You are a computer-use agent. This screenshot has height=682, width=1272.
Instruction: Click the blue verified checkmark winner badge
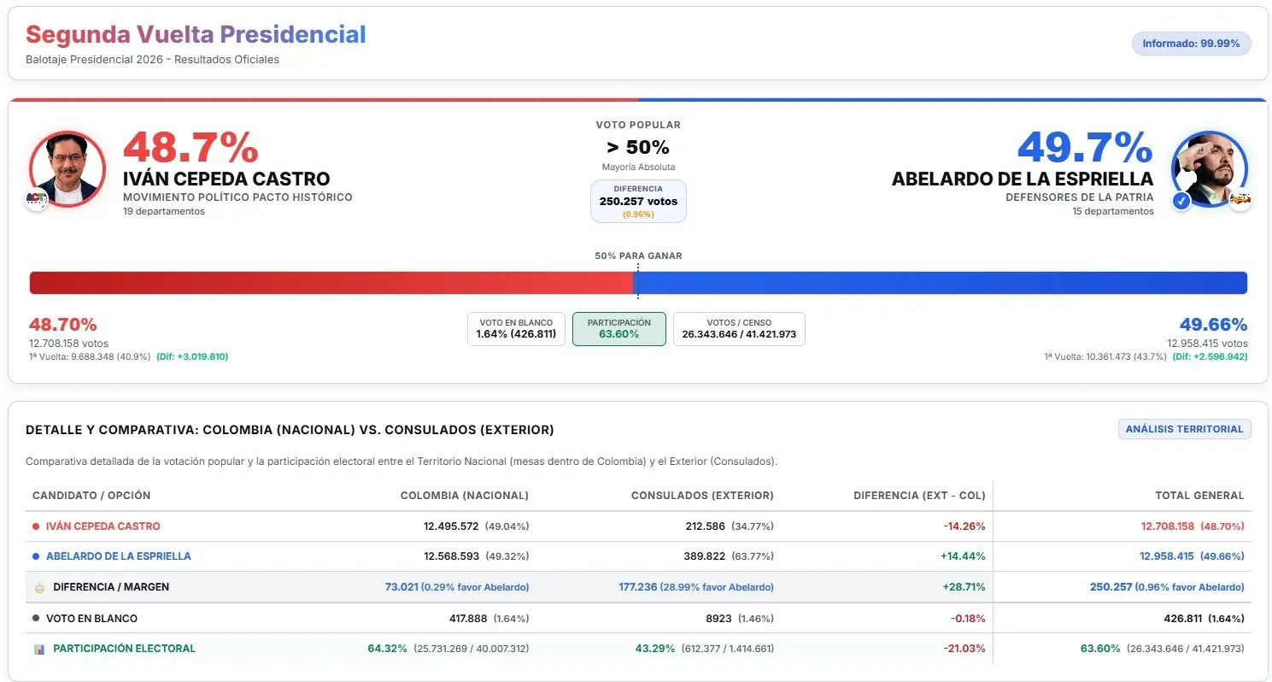pos(1181,202)
